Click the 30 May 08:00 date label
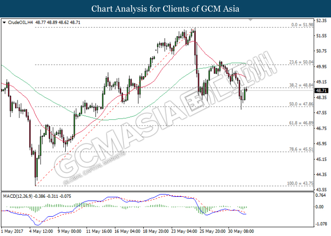 [x=241, y=231]
